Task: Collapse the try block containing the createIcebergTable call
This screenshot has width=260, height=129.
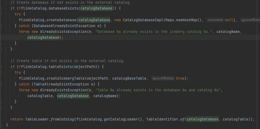Action: tap(1, 72)
